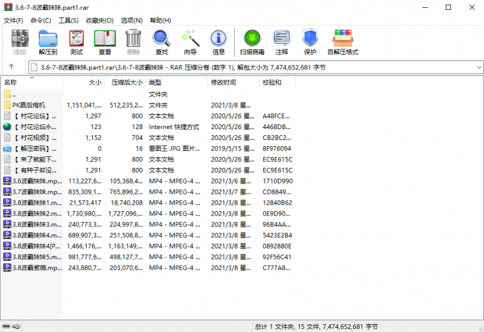484x332 pixels.
Task: Launch the 向导 (Wizard) tool
Action: [190, 41]
